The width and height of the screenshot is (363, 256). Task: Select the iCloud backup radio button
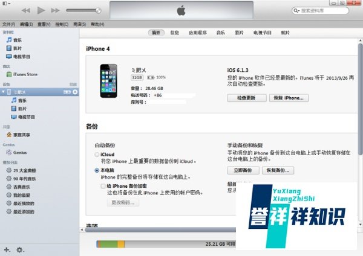[x=97, y=155]
